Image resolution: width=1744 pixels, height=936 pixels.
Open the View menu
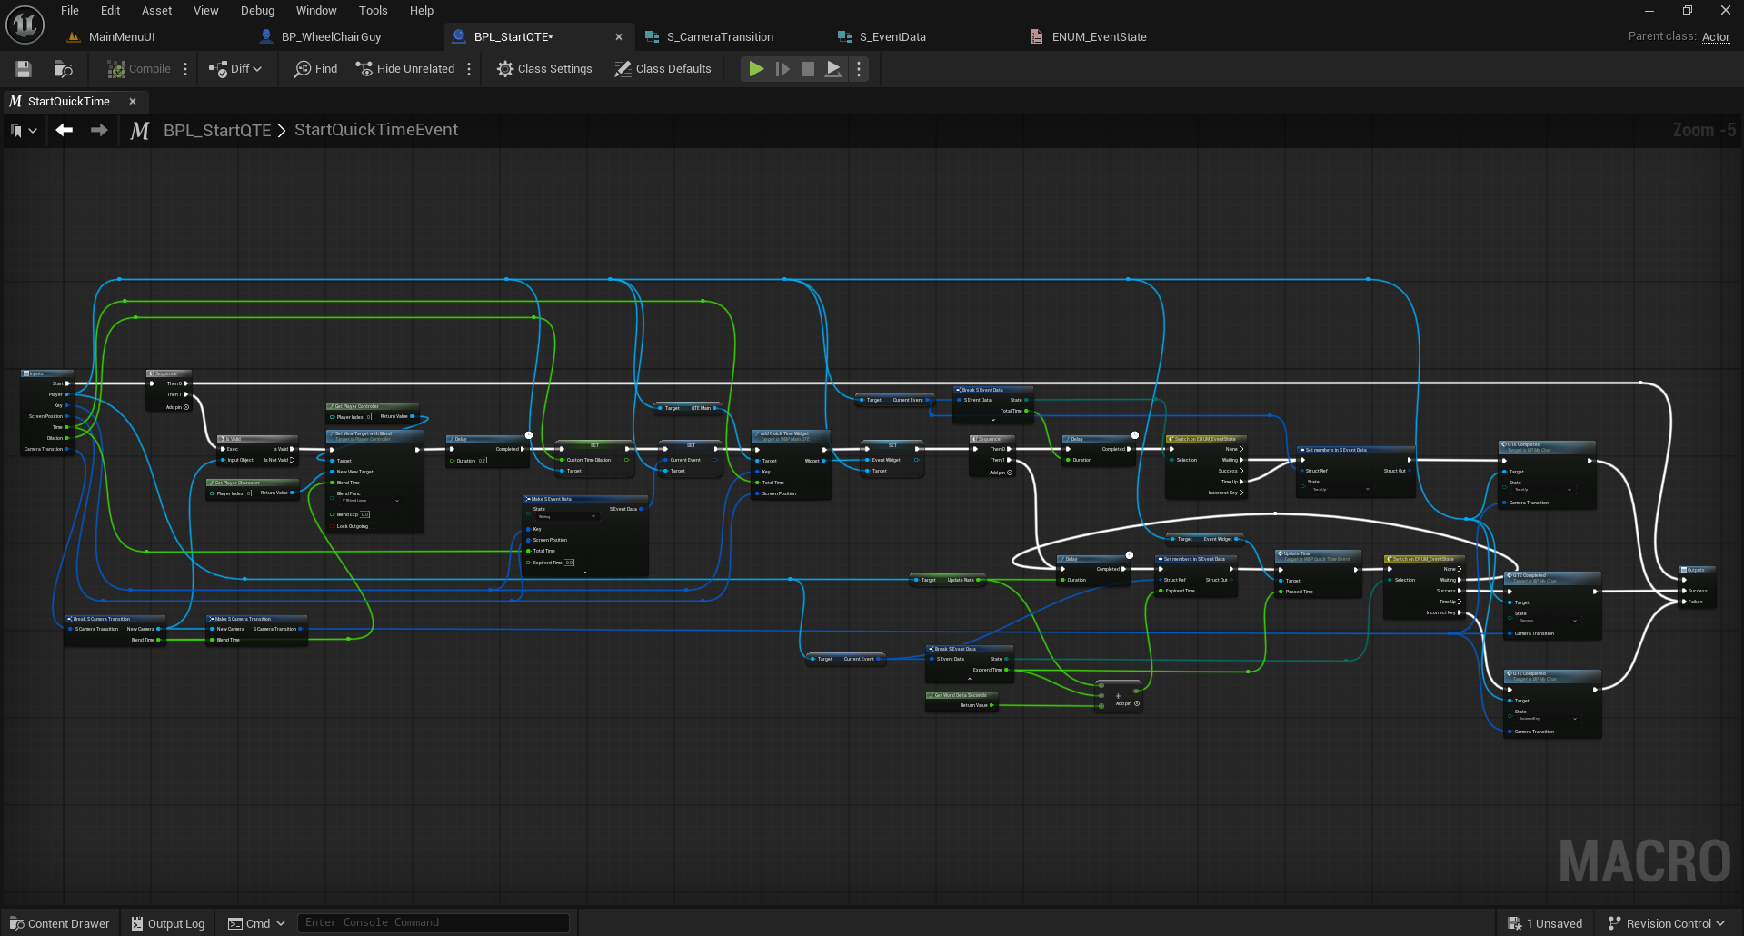click(x=206, y=11)
